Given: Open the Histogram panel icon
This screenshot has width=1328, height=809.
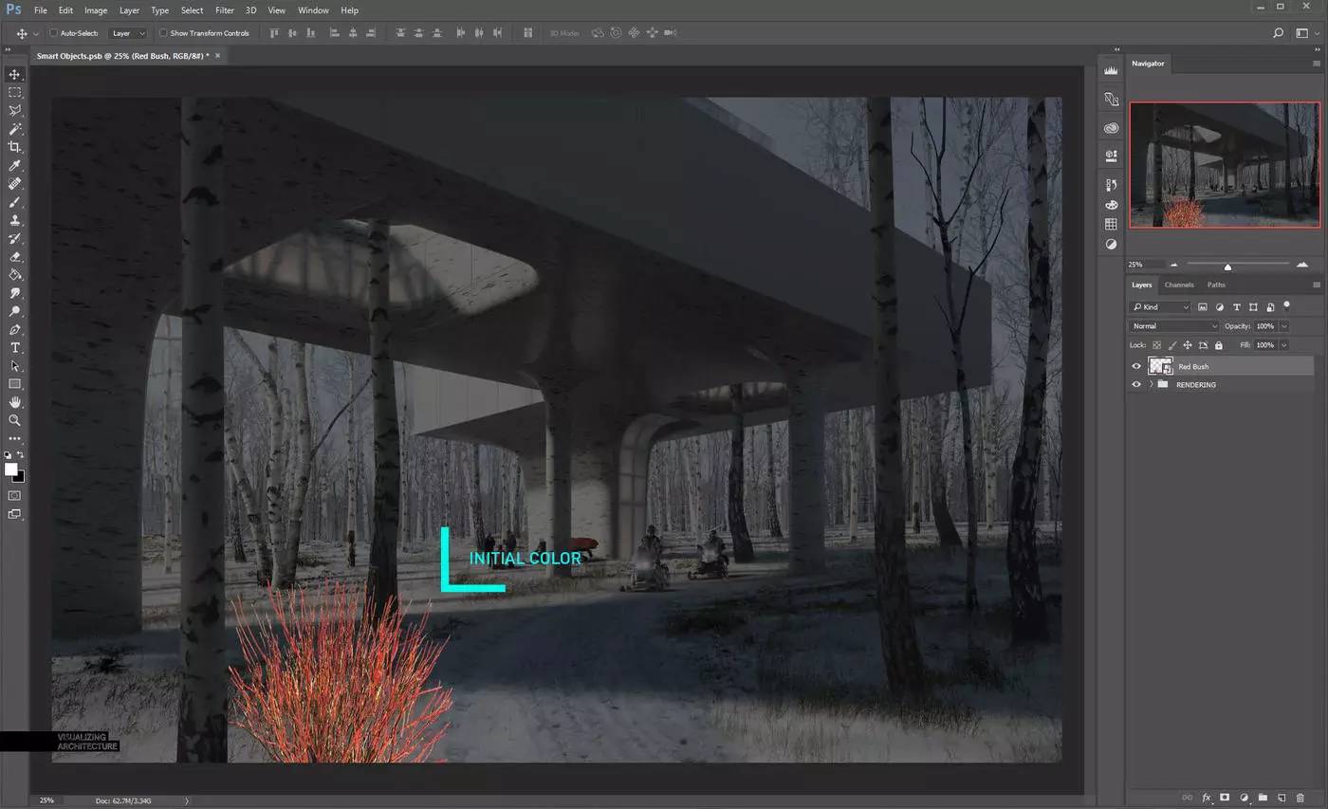Looking at the screenshot, I should point(1111,70).
